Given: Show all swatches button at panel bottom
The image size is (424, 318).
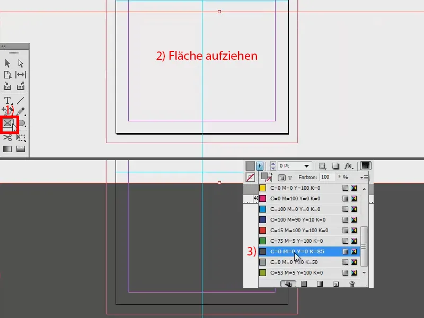Looking at the screenshot, I should pos(288,284).
